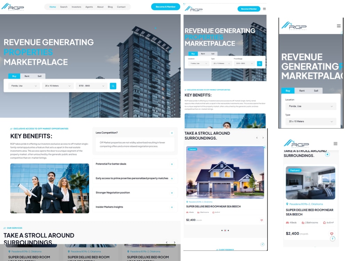Select Buy tab in tablet search box
The height and width of the screenshot is (261, 348).
193,54
